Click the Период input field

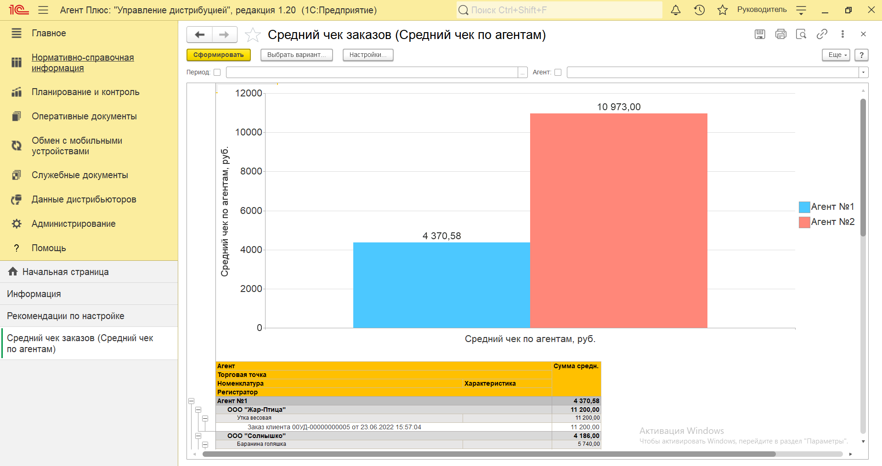point(372,72)
